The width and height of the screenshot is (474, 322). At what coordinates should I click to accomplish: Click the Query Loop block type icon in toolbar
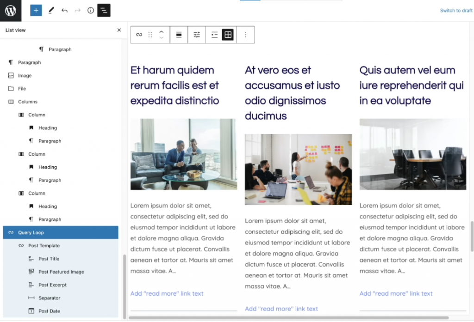(x=139, y=35)
